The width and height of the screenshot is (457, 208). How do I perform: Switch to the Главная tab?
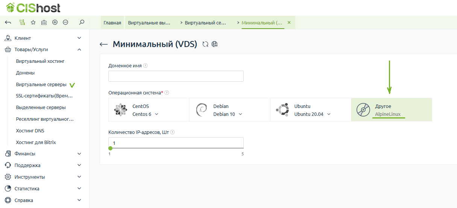click(112, 23)
